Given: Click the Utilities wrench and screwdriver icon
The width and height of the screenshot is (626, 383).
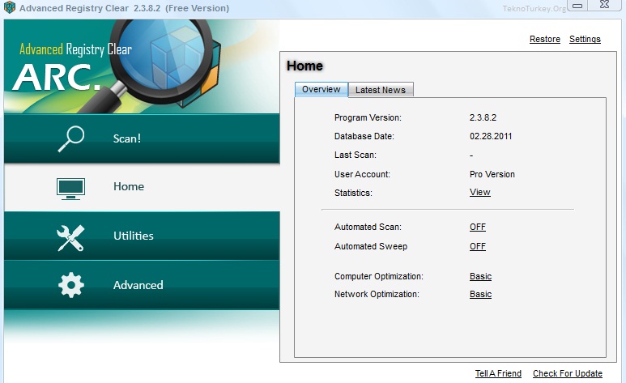Looking at the screenshot, I should pos(70,237).
